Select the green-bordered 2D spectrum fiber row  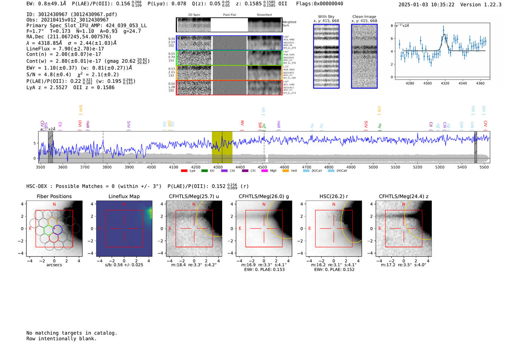pyautogui.click(x=229, y=58)
